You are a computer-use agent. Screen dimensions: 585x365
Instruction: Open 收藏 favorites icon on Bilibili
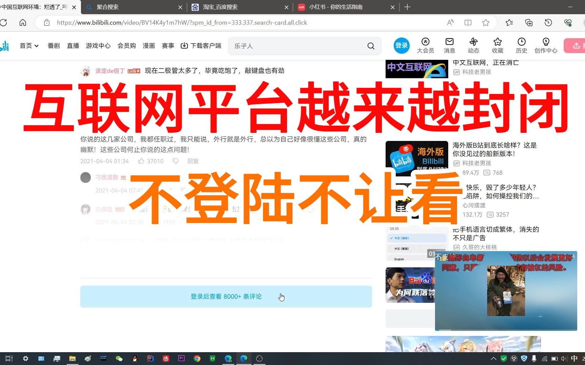497,46
